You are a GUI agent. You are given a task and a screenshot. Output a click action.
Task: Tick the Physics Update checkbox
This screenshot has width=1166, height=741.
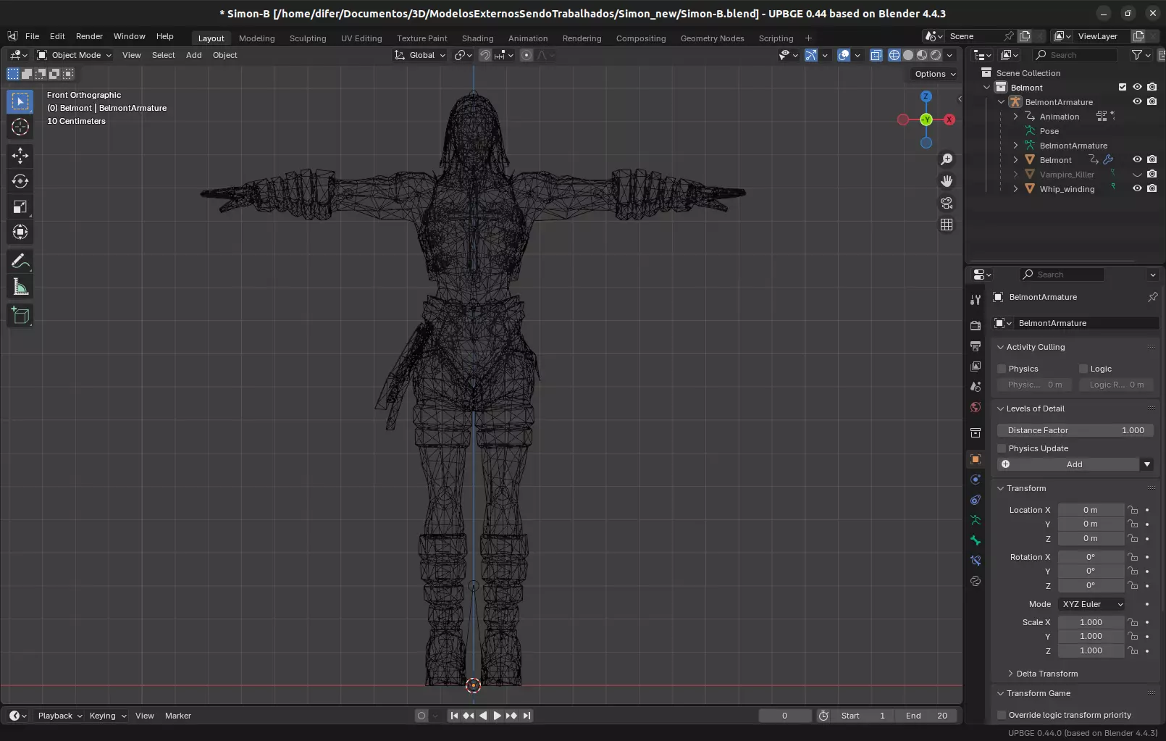[x=1002, y=448]
